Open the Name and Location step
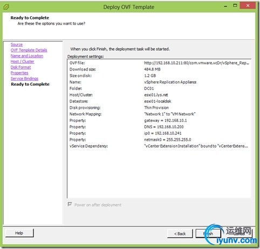Image resolution: width=260 pixels, height=249 pixels. click(27, 56)
